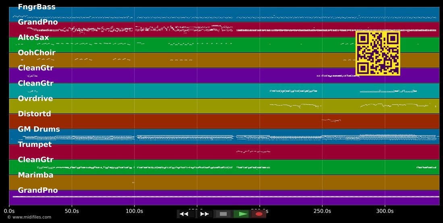Viewport: 443px width, 223px height.
Task: Open the www.midifiles.com copyright link
Action: point(29,217)
